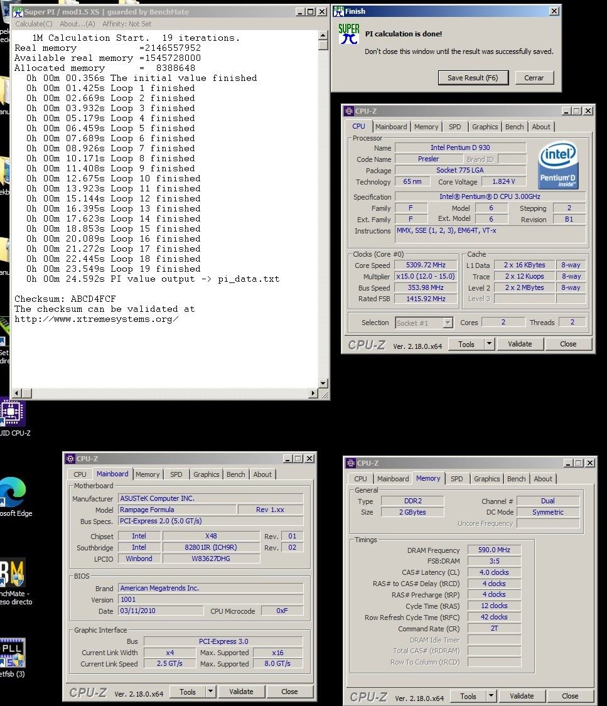Screen dimensions: 607x706
Task: Open Bench tab in CPU window
Action: [514, 127]
